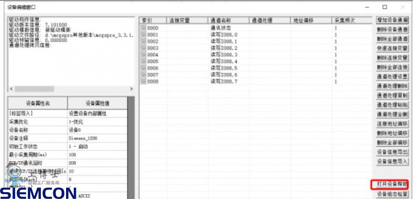The height and width of the screenshot is (199, 413).
Task: Select the channel icon beside index 0001
Action: pyautogui.click(x=143, y=35)
